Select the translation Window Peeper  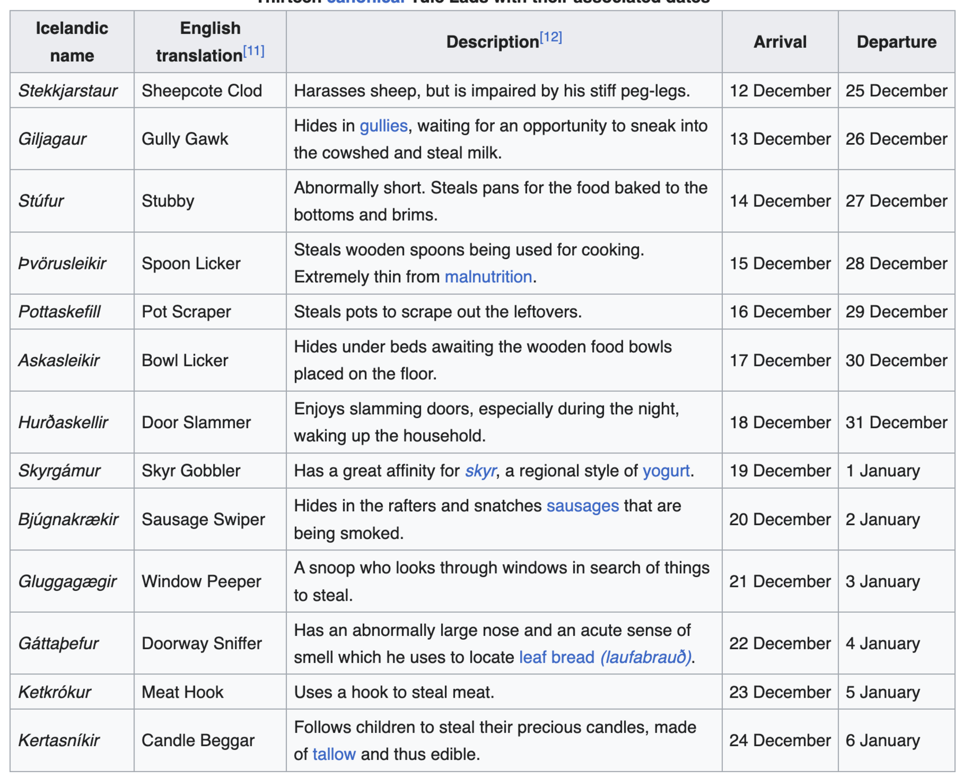point(201,582)
